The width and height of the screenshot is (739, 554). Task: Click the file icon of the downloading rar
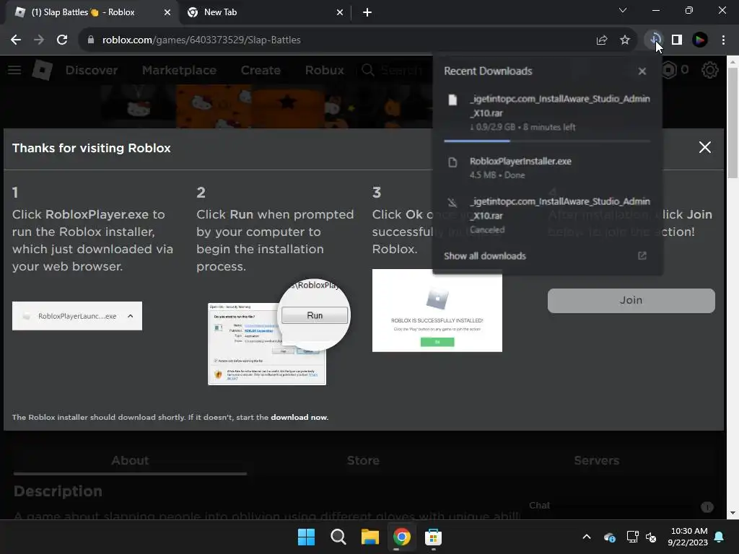(x=452, y=100)
